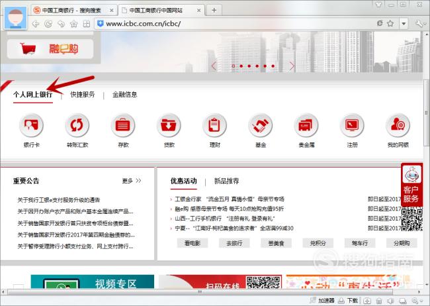Click the 驾车行 button
Screen dimensions: 430x306
tap(360, 243)
